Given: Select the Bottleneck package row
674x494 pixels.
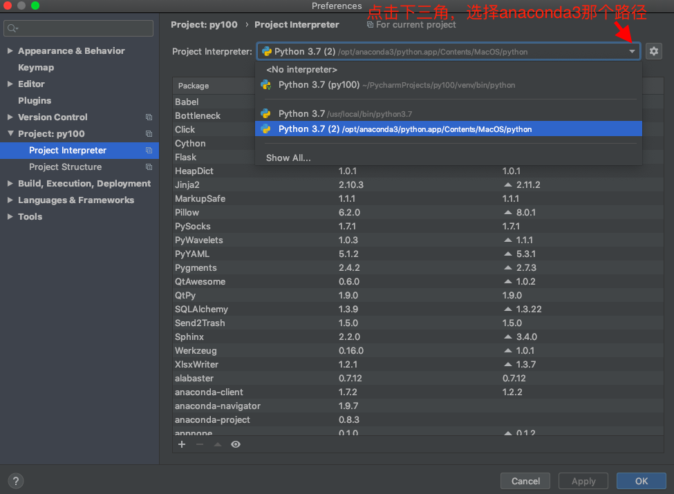Looking at the screenshot, I should [214, 115].
